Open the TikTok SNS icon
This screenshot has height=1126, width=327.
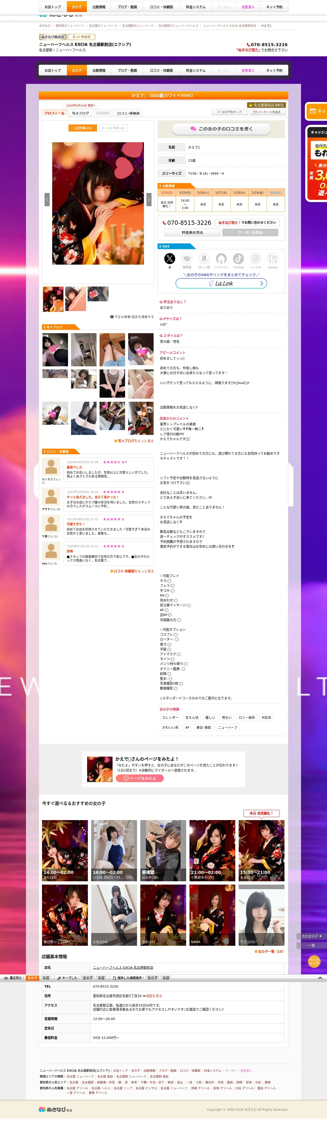238,259
